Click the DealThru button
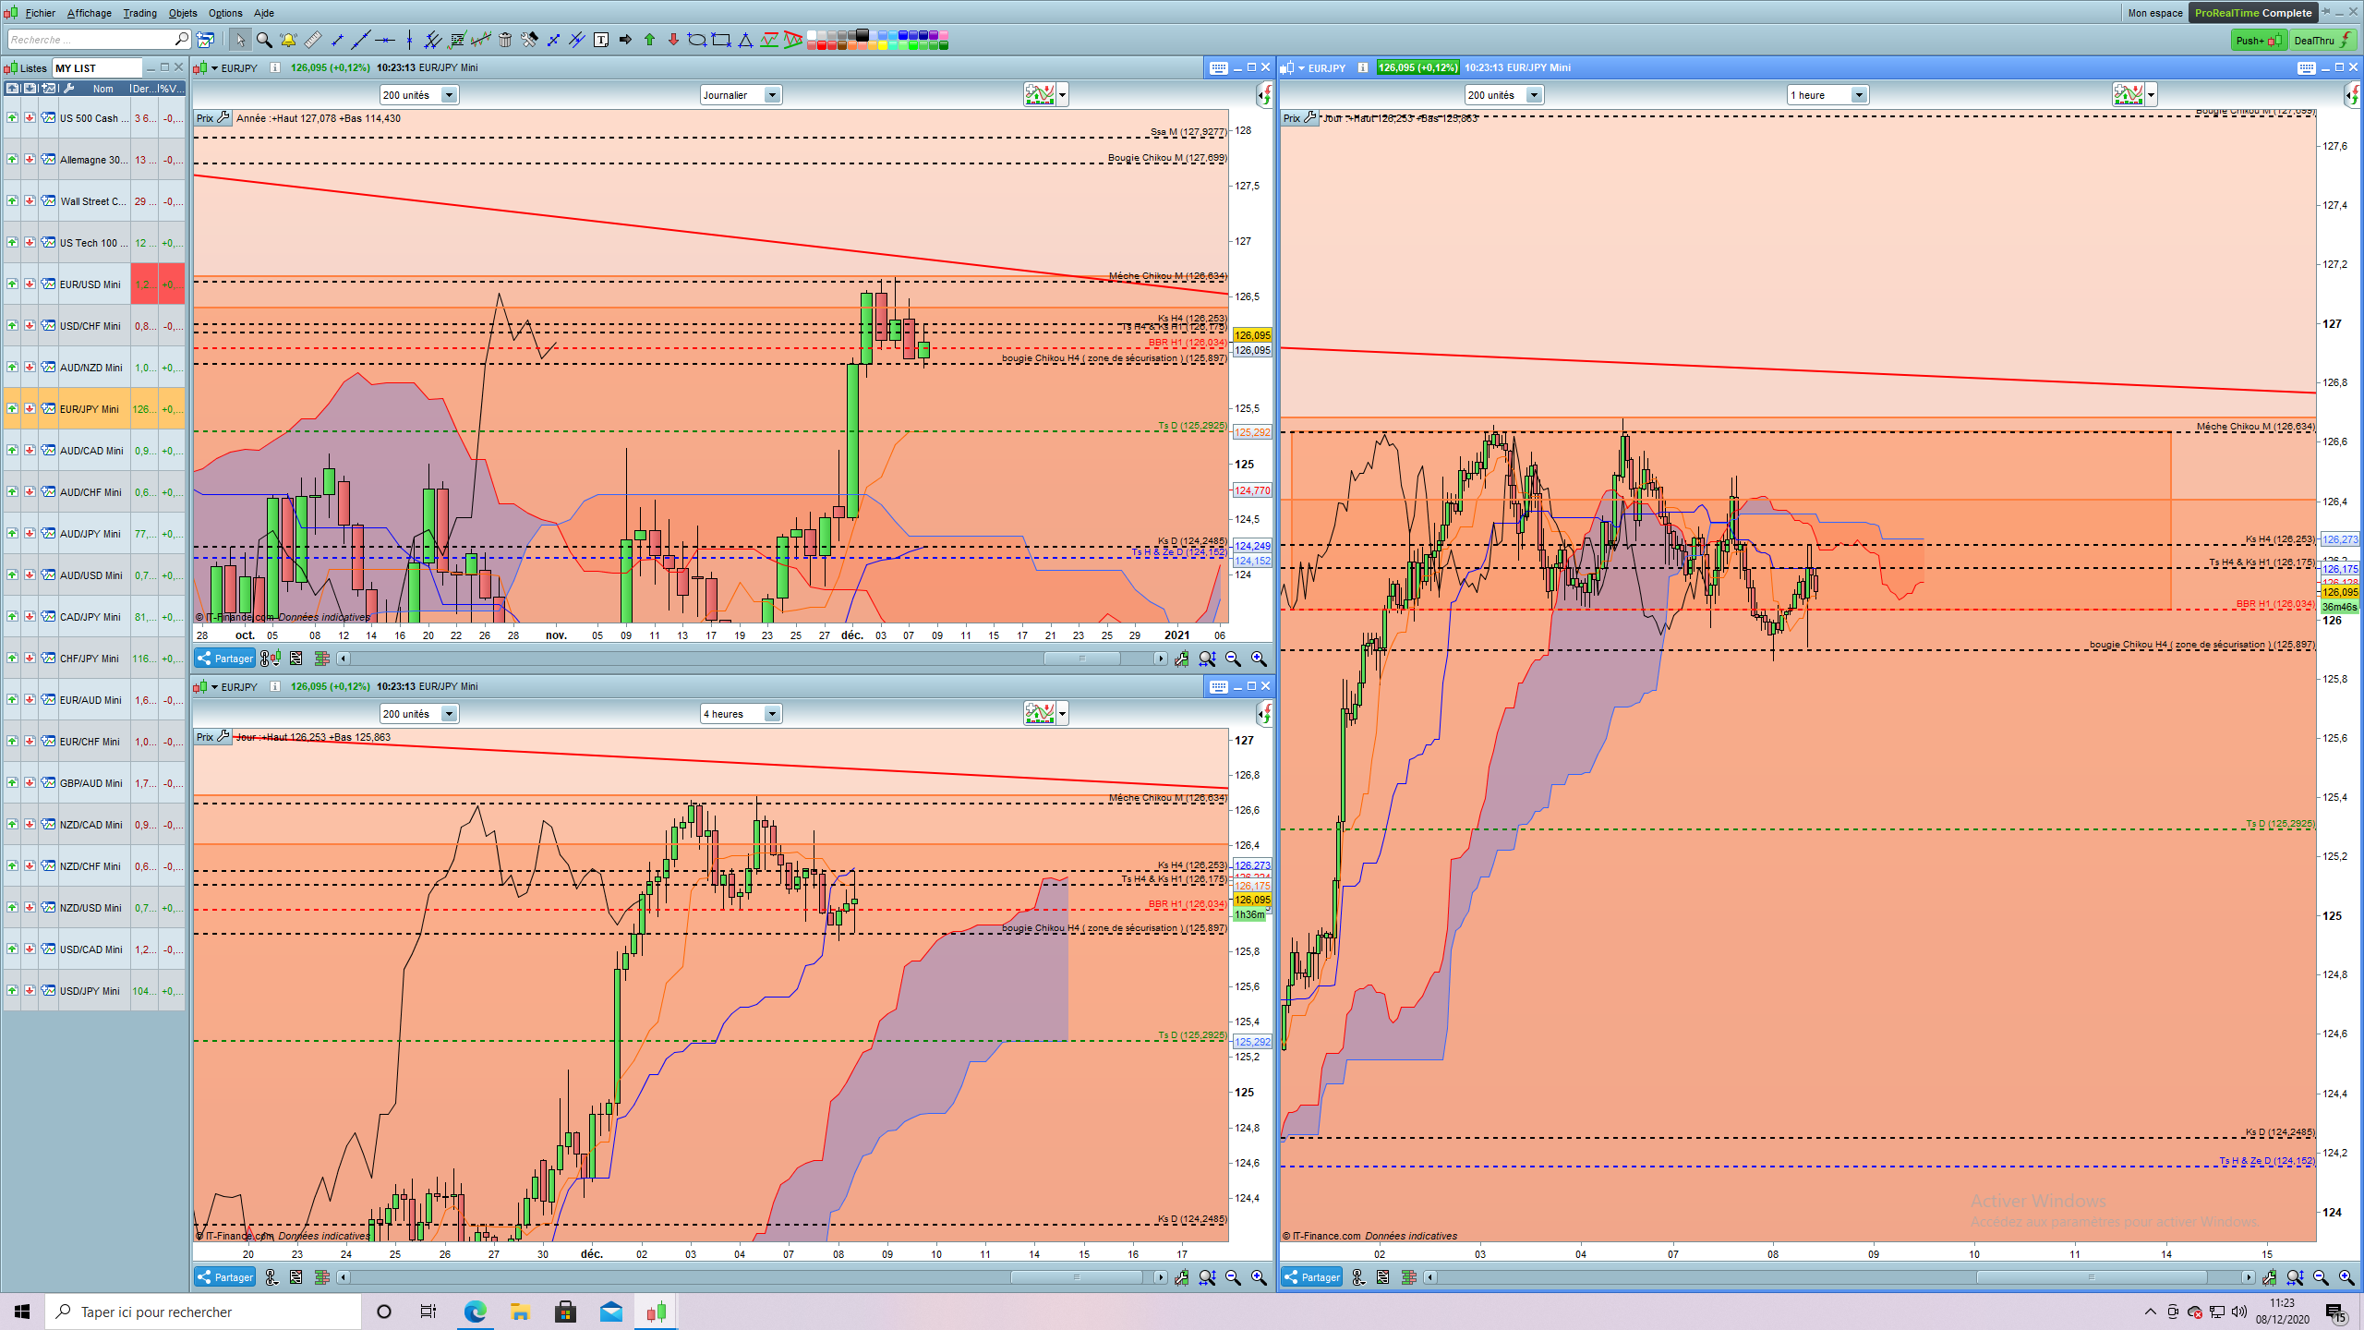This screenshot has height=1330, width=2364. pos(2322,40)
